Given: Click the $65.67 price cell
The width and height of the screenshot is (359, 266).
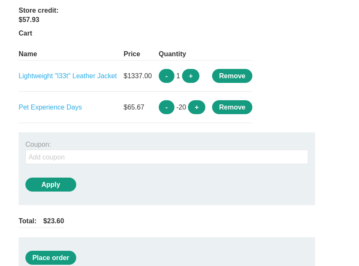Looking at the screenshot, I should 134,107.
